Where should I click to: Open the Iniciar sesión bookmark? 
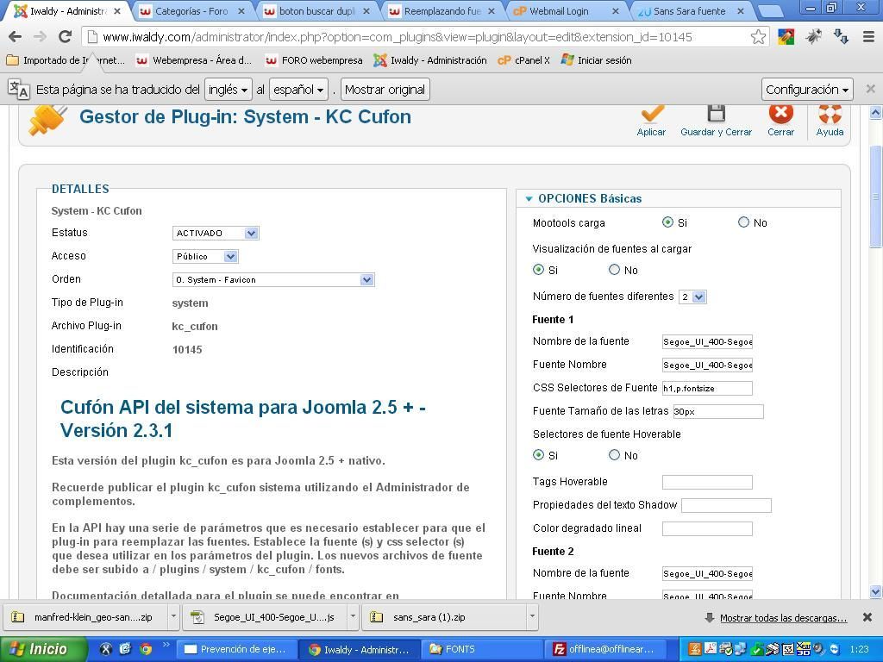597,60
